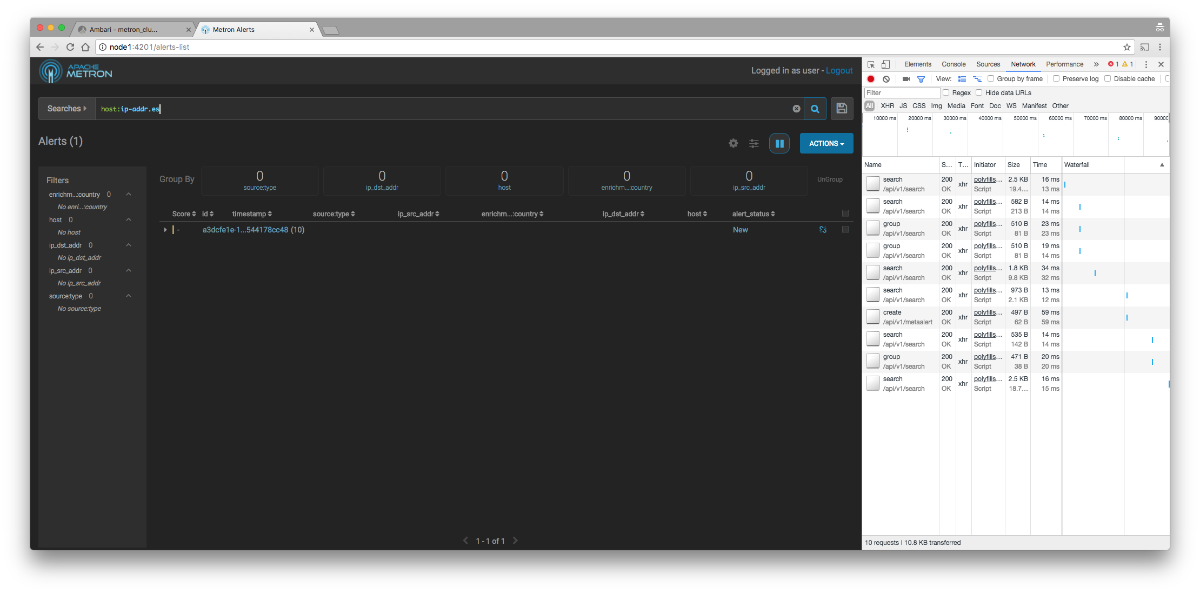Toggle the device toolbar icon in DevTools
Viewport: 1200px width, 593px height.
(885, 64)
